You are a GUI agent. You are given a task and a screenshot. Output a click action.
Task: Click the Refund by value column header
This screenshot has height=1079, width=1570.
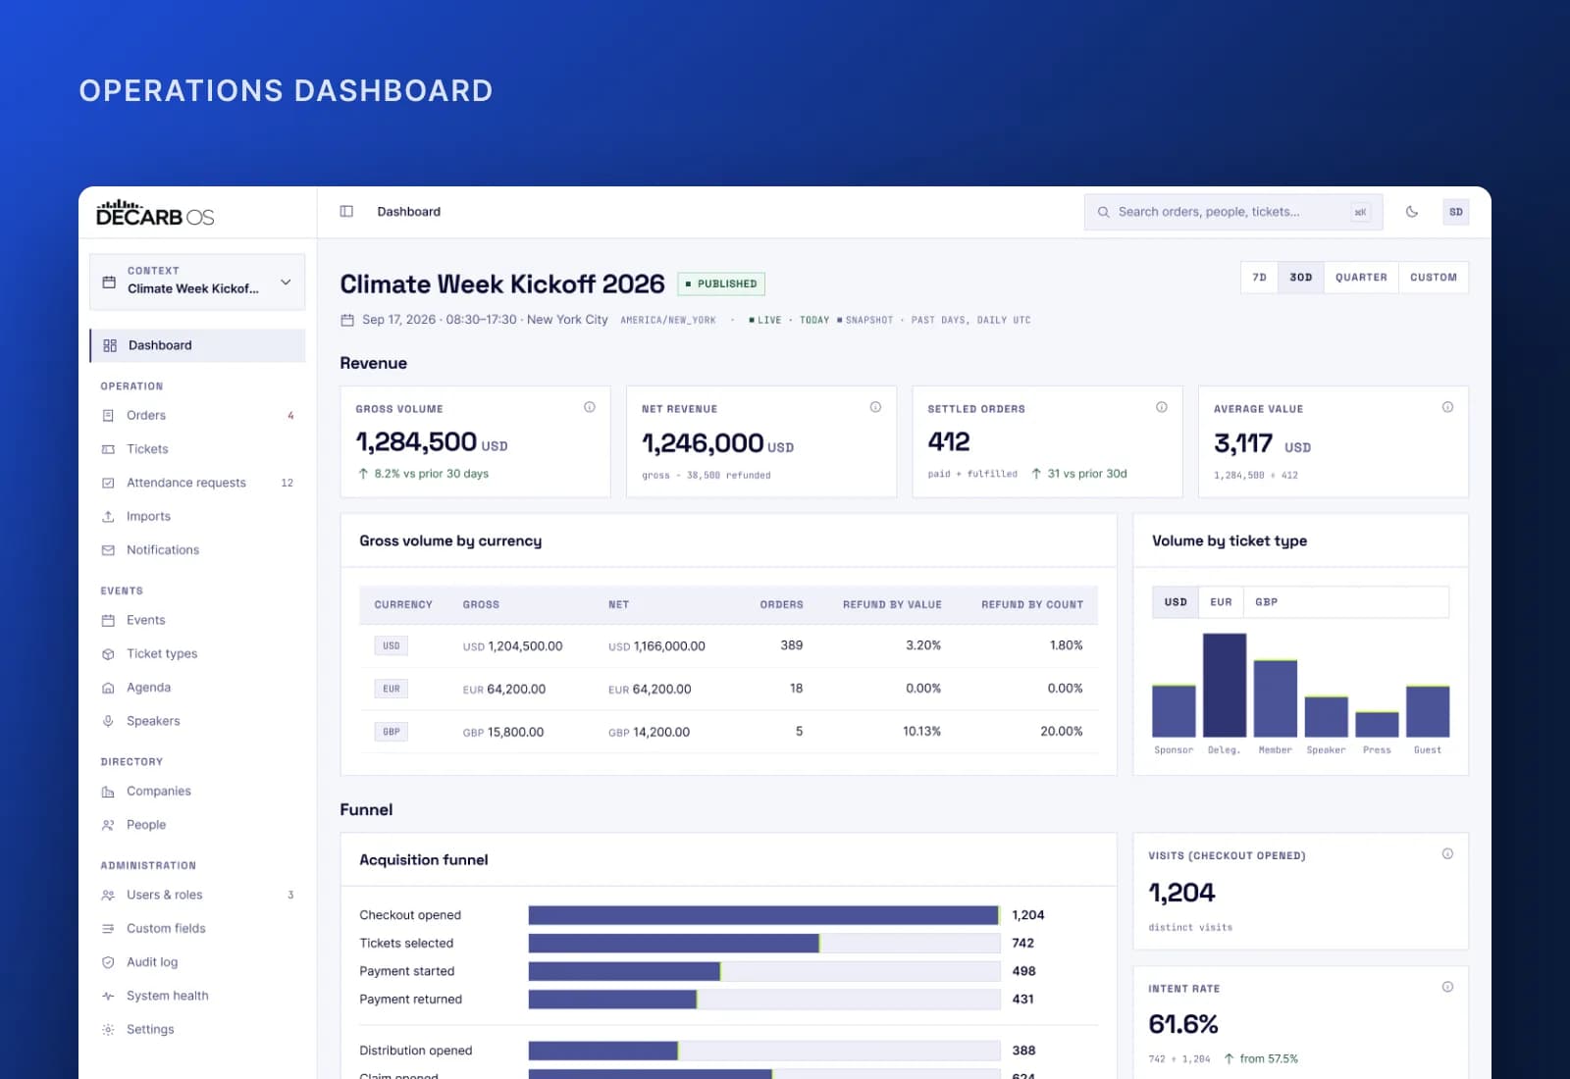(892, 605)
